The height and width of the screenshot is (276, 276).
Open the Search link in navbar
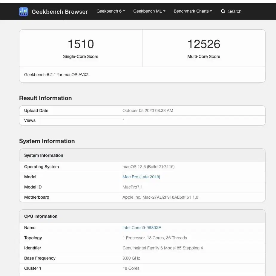pyautogui.click(x=235, y=11)
